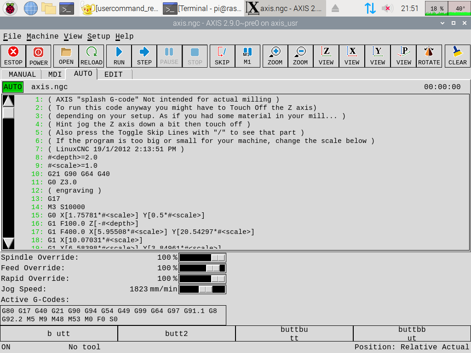Viewport: 471px width, 353px height.
Task: Switch to the EDIT tab
Action: click(114, 74)
